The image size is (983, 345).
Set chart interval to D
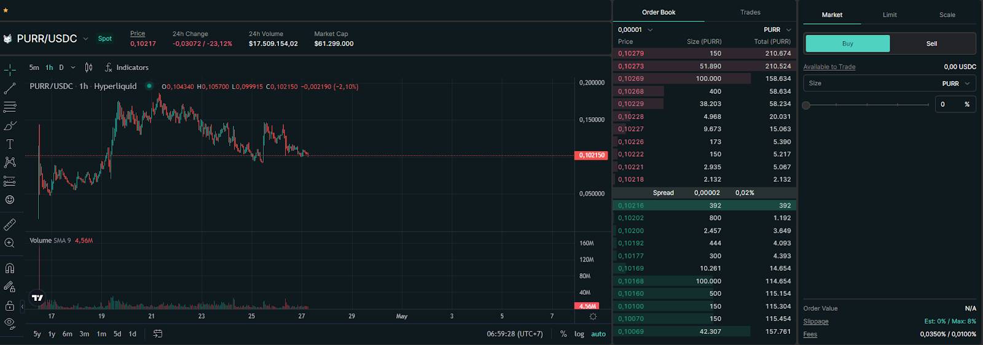(61, 68)
